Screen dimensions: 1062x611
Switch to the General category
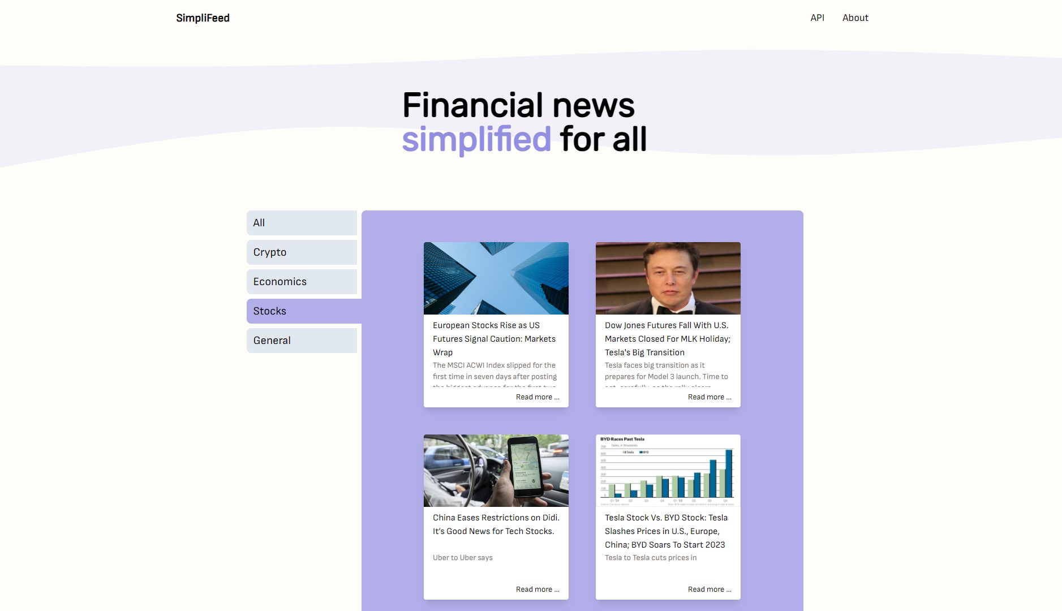click(x=302, y=341)
